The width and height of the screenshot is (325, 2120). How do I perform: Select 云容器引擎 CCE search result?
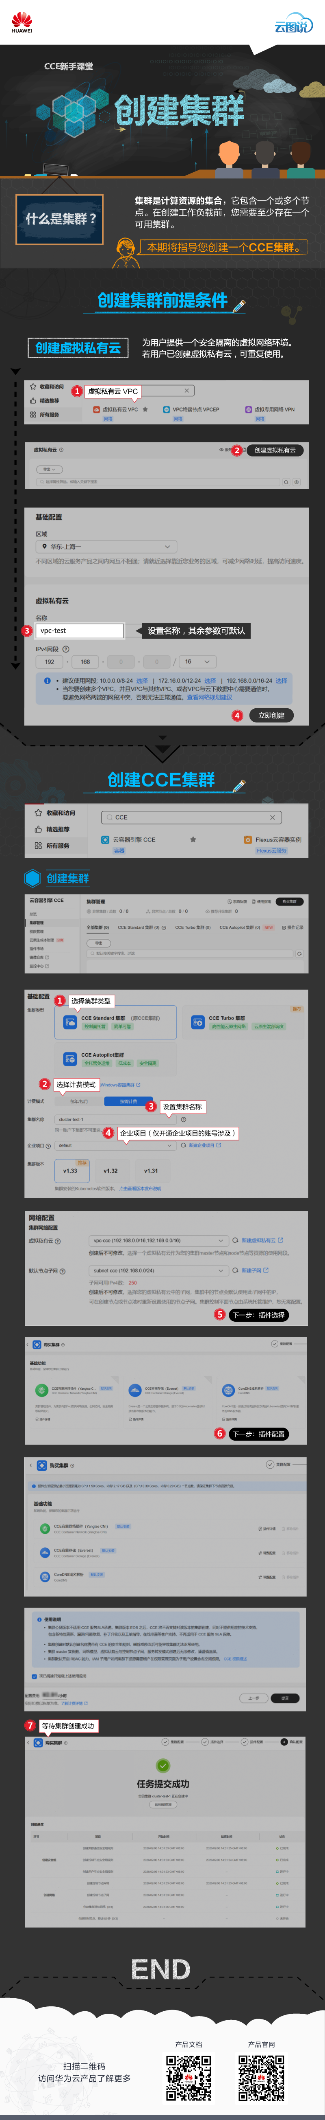(128, 839)
